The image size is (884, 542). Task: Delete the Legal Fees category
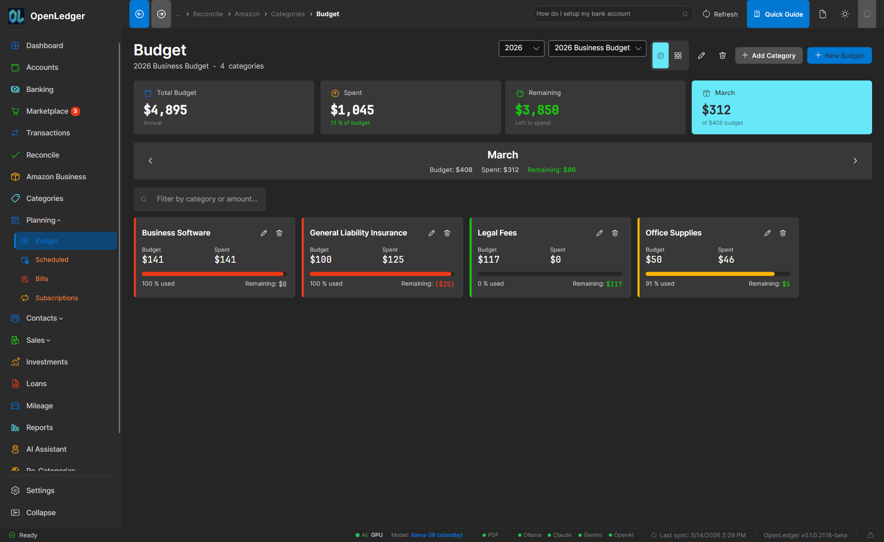click(x=615, y=233)
